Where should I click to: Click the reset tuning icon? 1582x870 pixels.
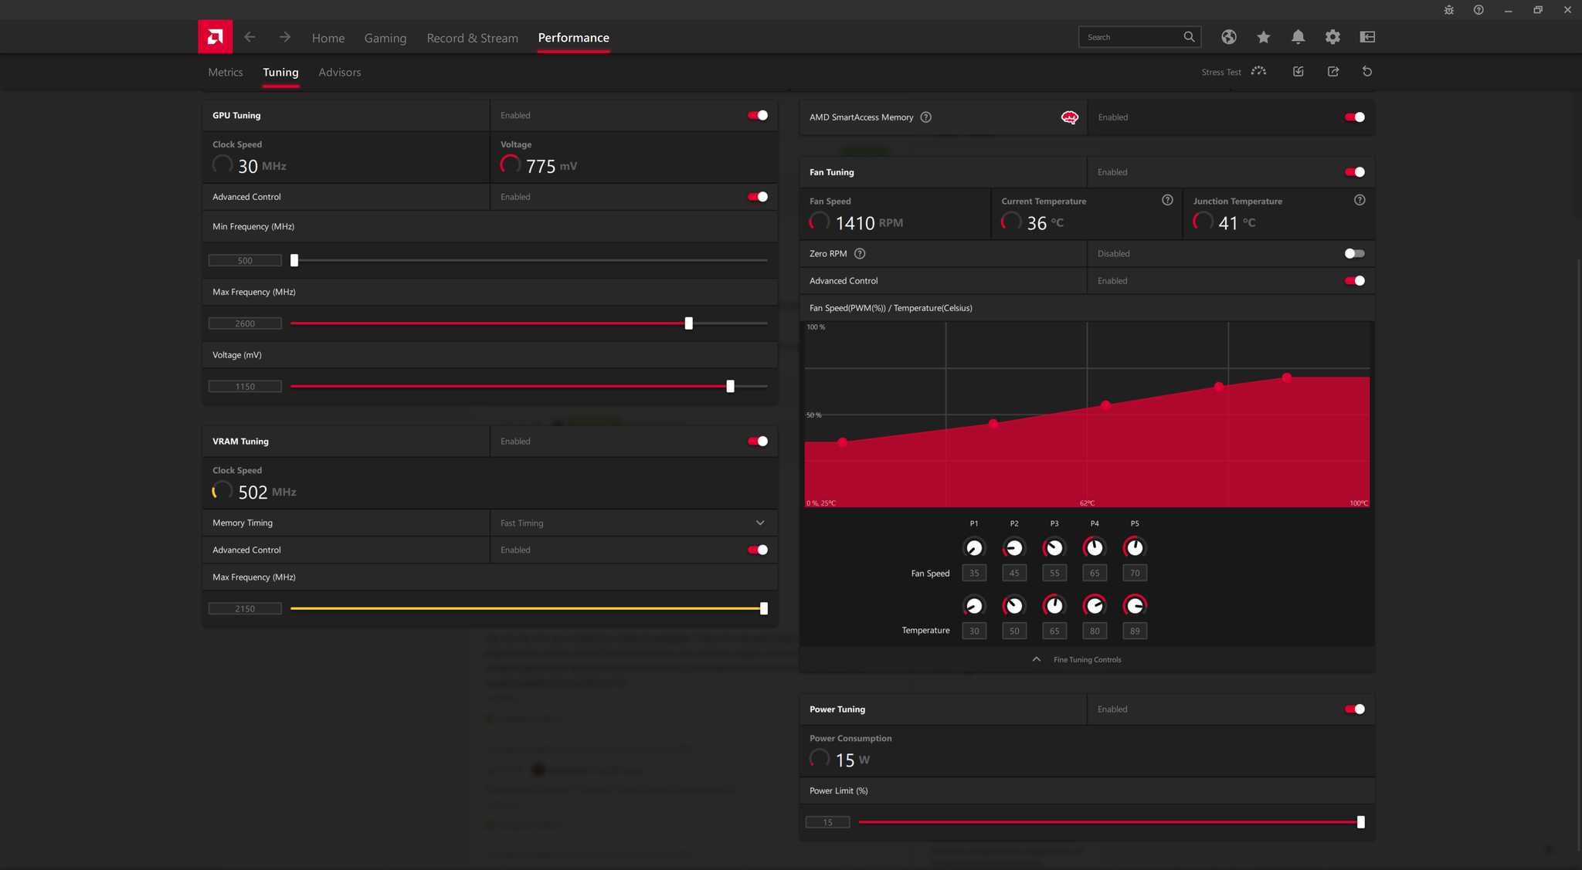pos(1366,72)
